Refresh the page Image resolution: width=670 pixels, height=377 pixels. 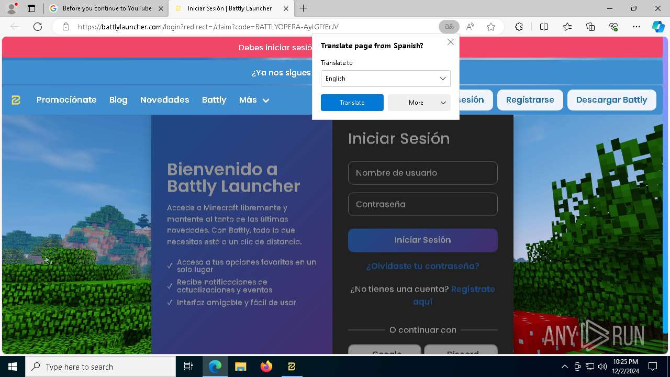(38, 27)
